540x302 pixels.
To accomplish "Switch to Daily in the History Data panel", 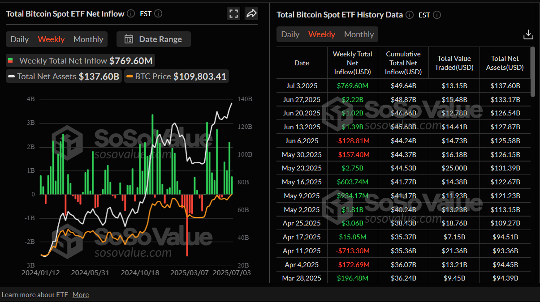I will [x=290, y=34].
